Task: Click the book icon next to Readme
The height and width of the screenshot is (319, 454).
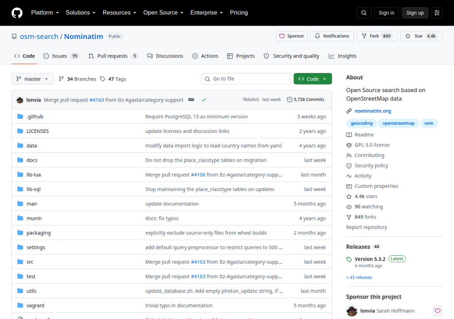Action: (x=349, y=135)
